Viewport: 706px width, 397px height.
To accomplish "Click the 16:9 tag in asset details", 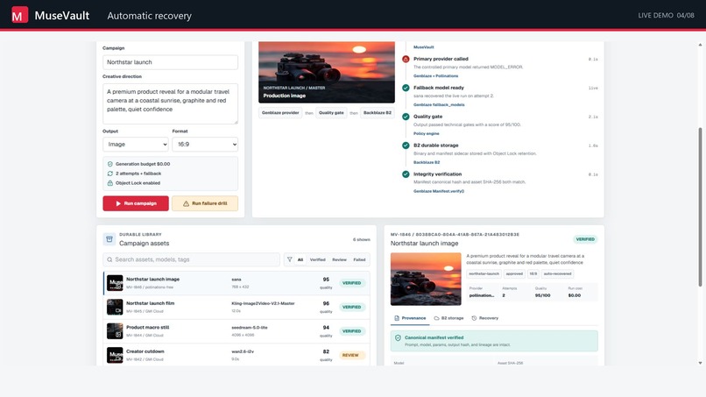I will pos(533,273).
